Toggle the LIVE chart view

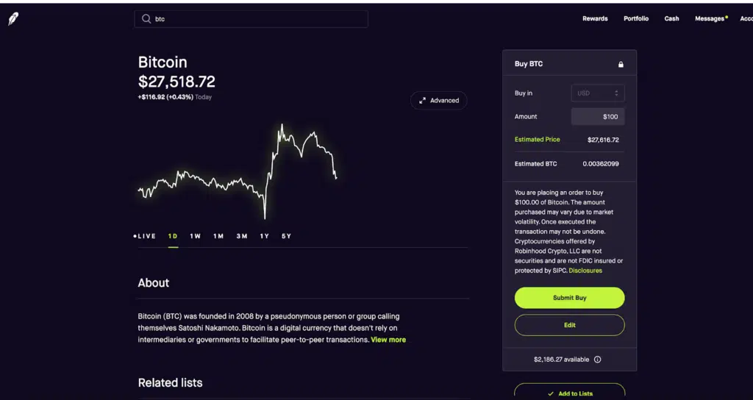coord(145,236)
